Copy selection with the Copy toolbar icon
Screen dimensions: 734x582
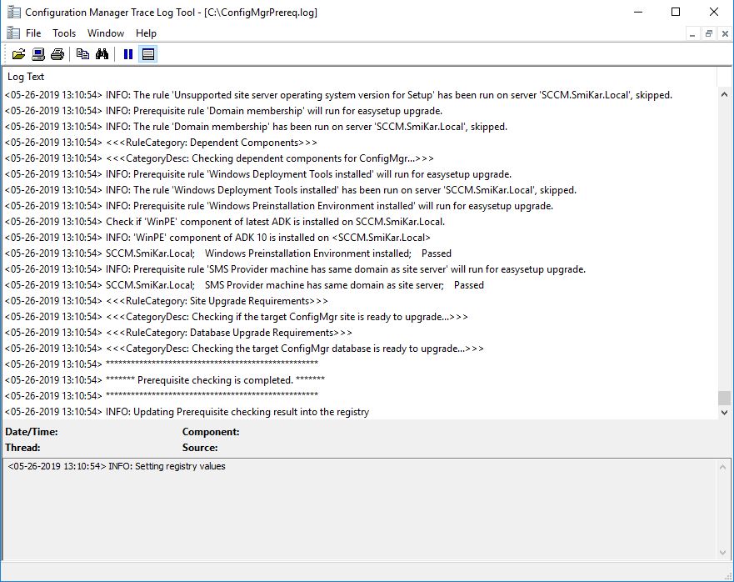[82, 54]
